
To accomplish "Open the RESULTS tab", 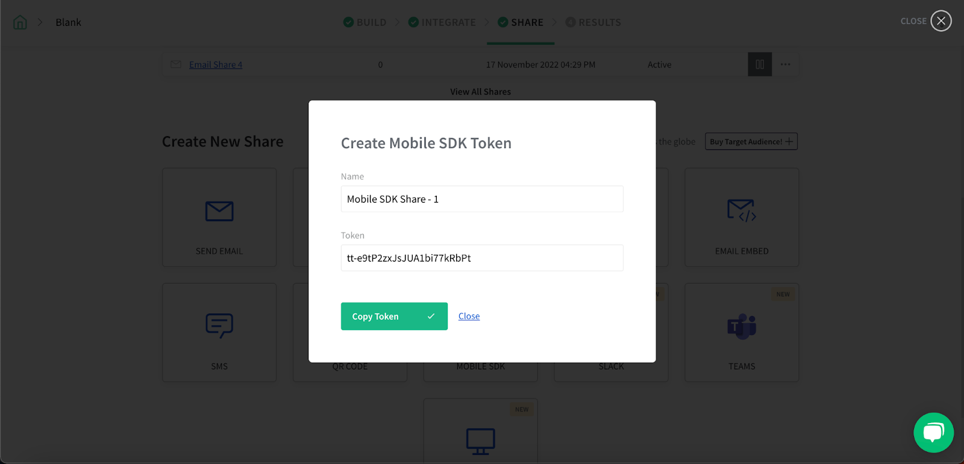I will click(593, 22).
